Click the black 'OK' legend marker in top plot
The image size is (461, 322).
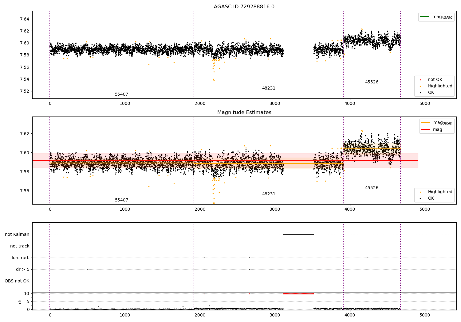pyautogui.click(x=420, y=93)
